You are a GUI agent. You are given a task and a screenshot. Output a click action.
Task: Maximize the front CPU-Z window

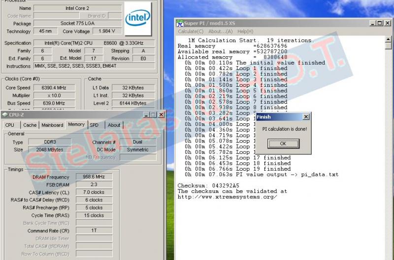click(x=154, y=115)
